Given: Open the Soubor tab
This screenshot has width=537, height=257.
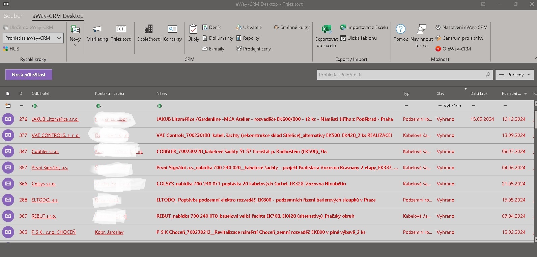Looking at the screenshot, I should 13,16.
